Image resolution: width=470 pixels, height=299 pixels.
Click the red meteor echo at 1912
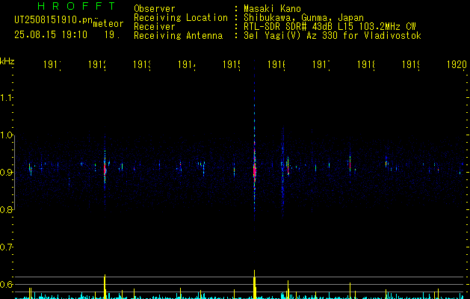click(105, 170)
